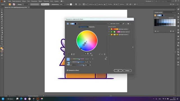Click the recolor artwork icon in the control bar
Screen dimensions: 180x101
tap(76, 4)
